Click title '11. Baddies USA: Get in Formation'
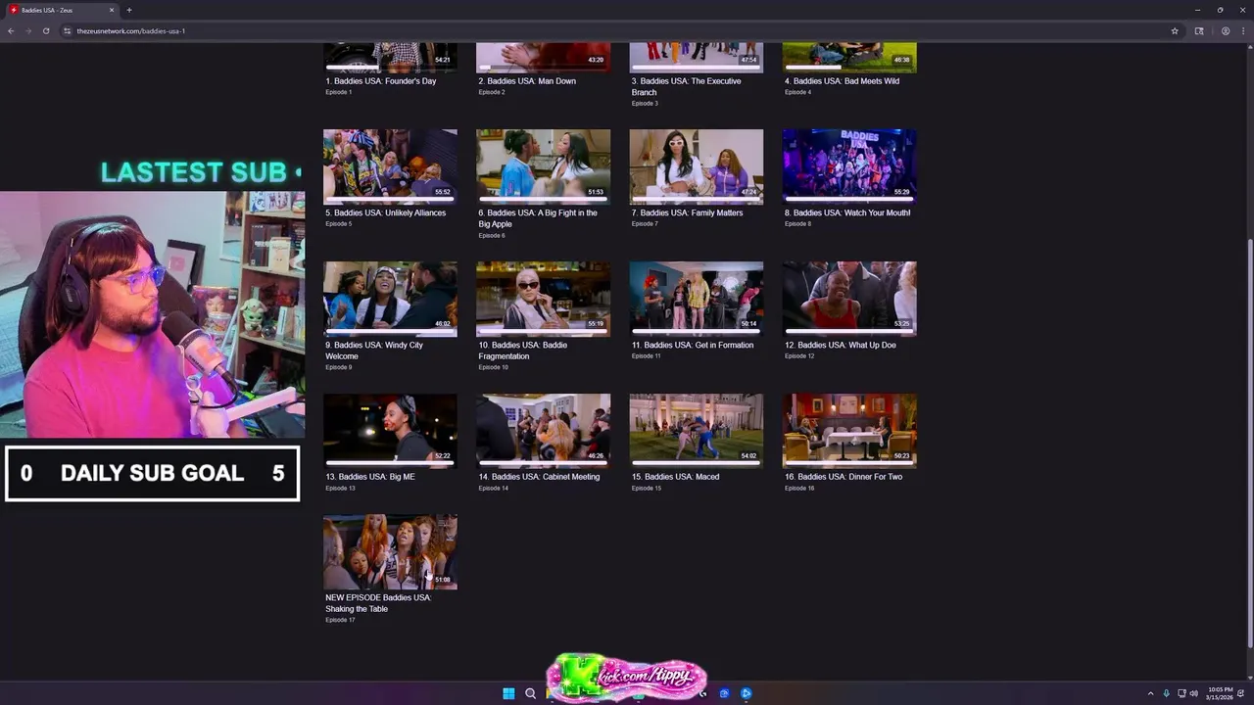1254x705 pixels. pyautogui.click(x=693, y=345)
